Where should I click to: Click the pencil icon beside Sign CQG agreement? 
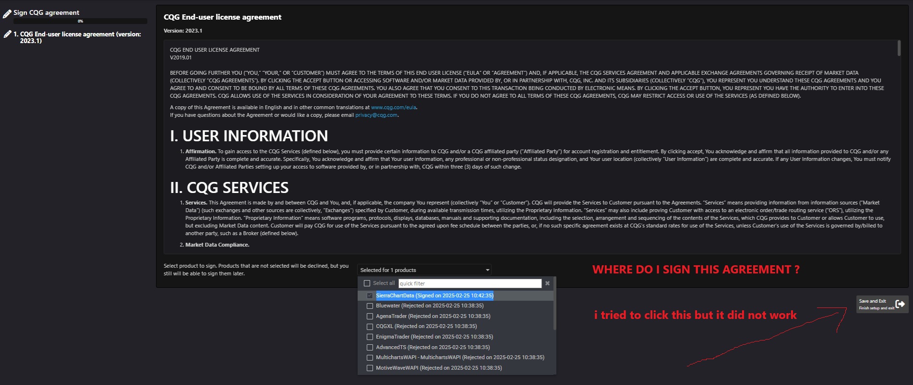7,14
